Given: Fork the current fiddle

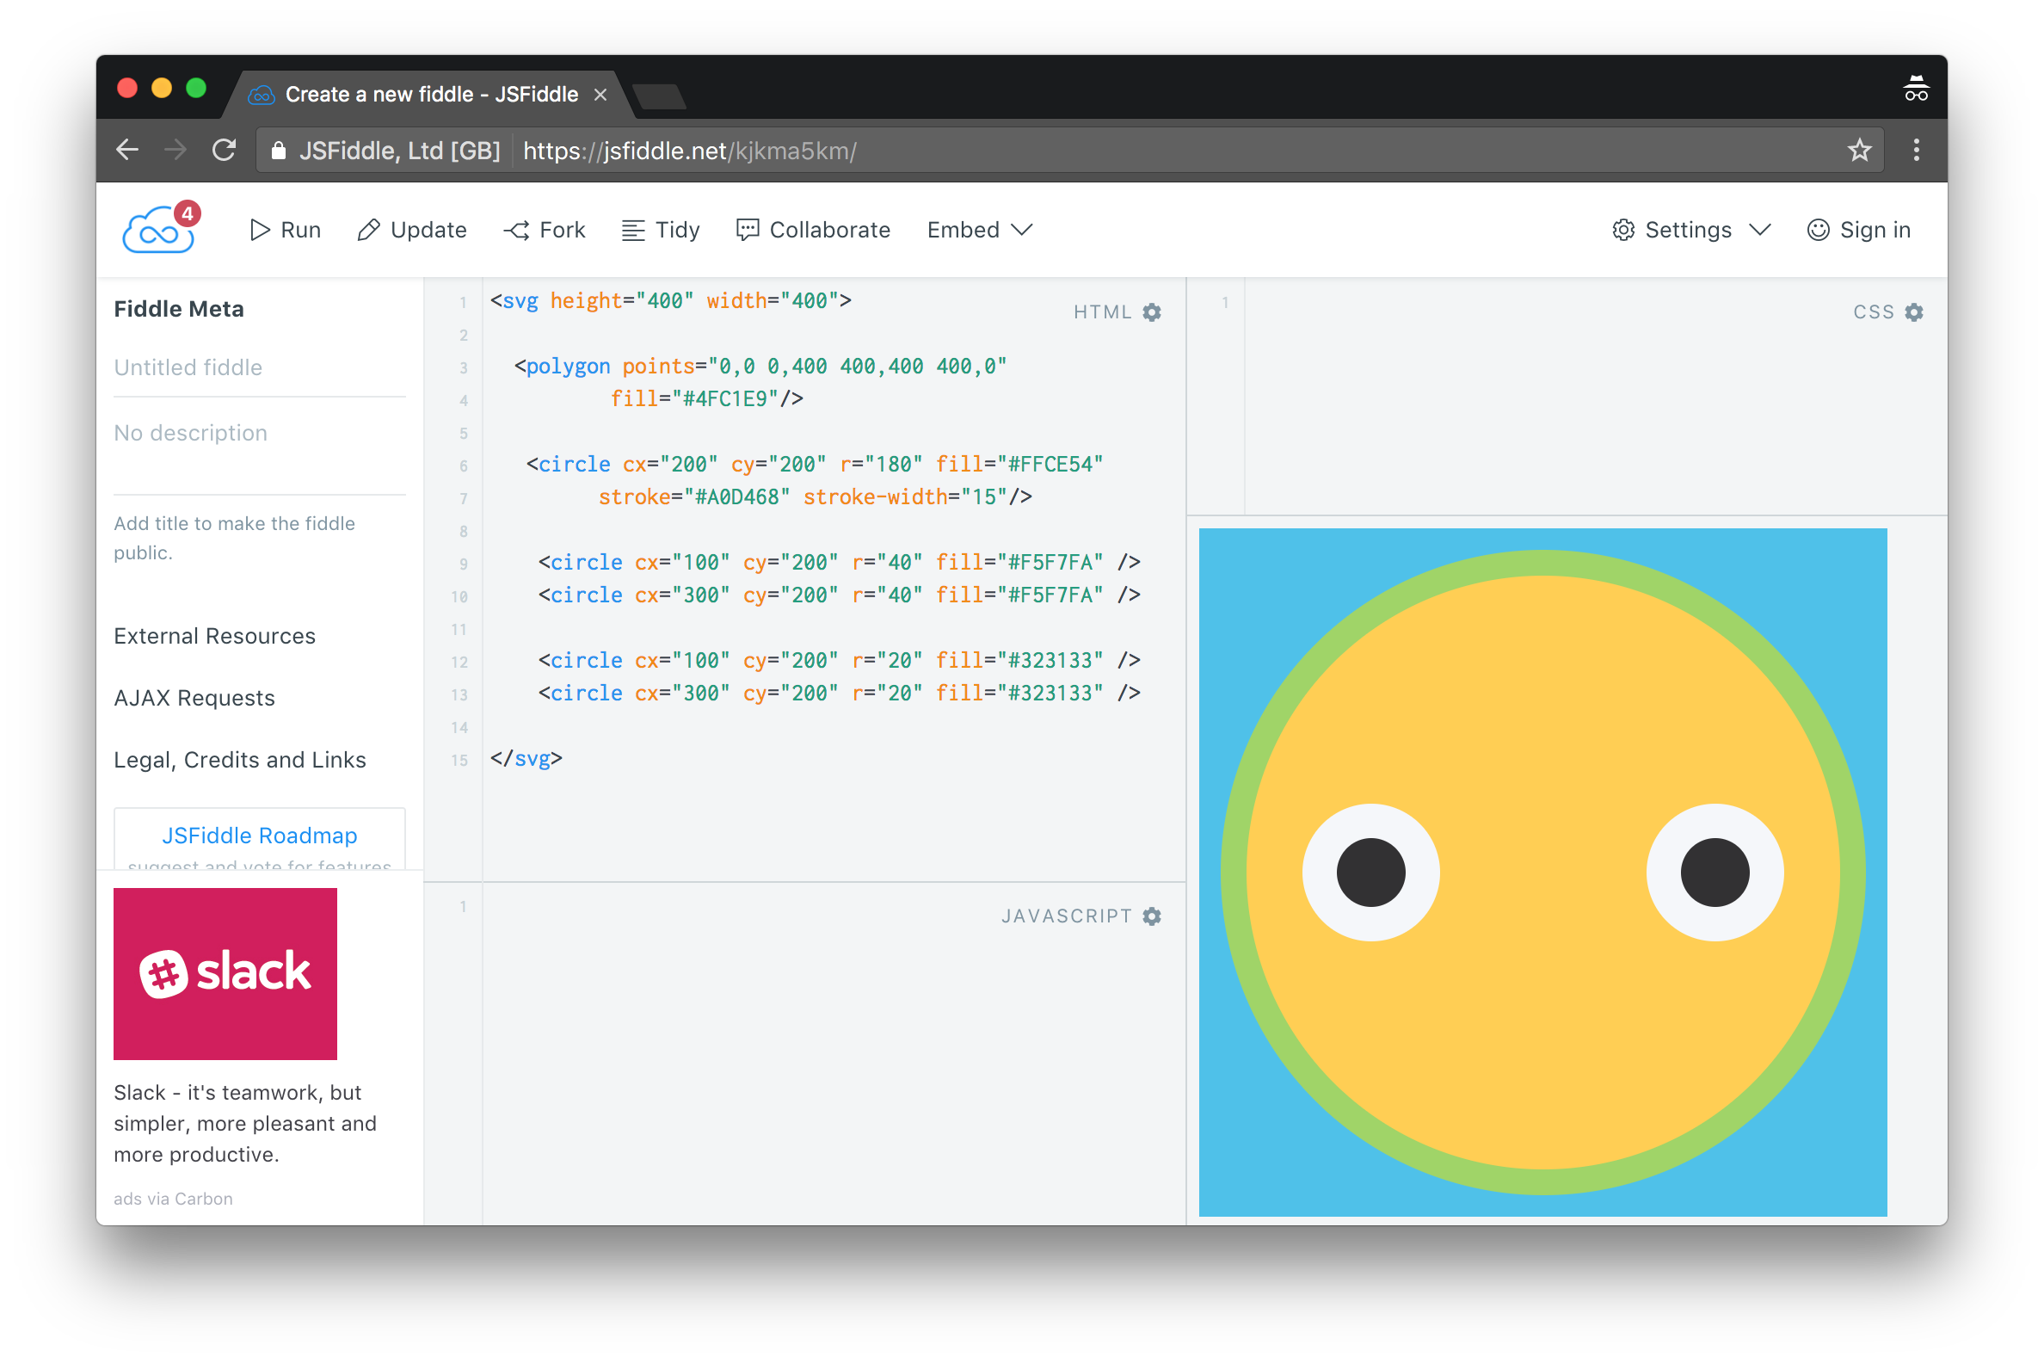Looking at the screenshot, I should pos(545,230).
